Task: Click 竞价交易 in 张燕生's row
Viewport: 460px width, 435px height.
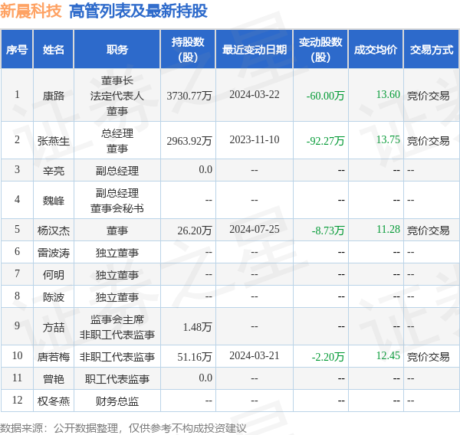Action: click(429, 141)
